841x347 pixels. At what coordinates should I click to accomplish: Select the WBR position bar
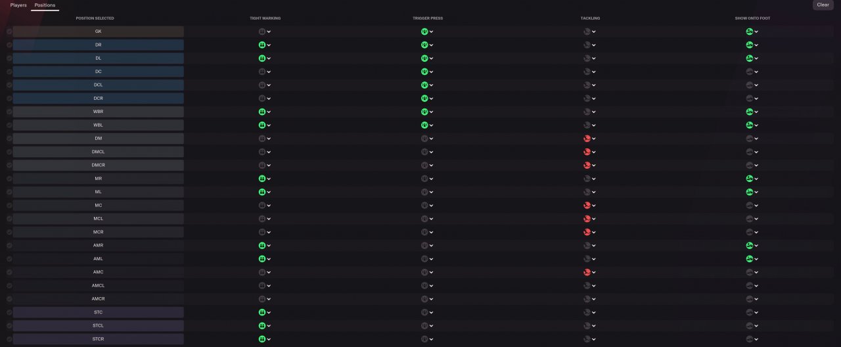point(98,112)
